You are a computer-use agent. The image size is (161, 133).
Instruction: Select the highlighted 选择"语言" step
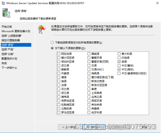[x=16, y=45]
